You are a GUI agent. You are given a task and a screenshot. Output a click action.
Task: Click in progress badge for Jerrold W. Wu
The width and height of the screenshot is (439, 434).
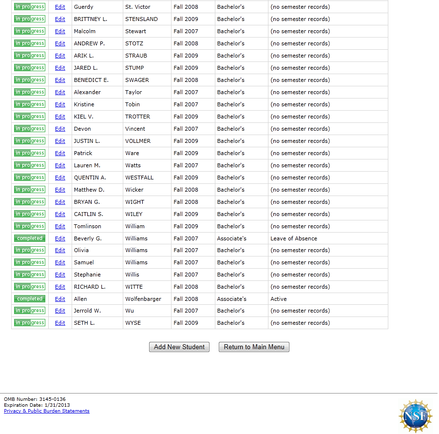pos(30,311)
